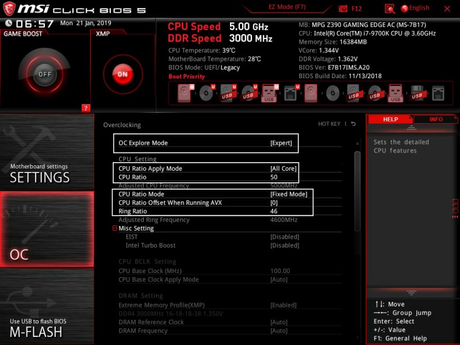Image resolution: width=460 pixels, height=345 pixels.
Task: Click the "Memory Size: 16384MB" text
Action: click(333, 42)
